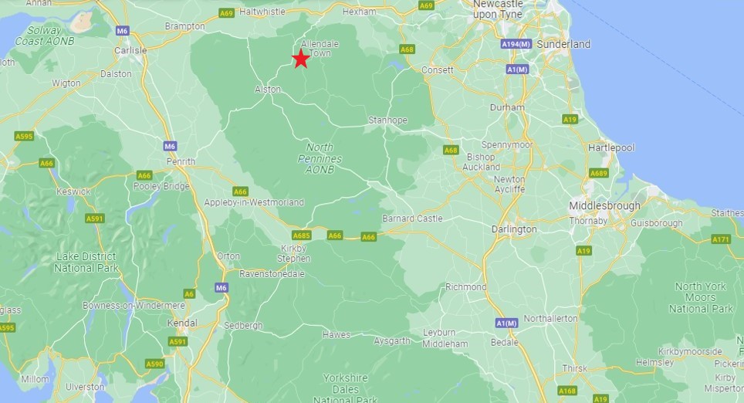Click the A595 road shield west of Penrith
Viewport: 744px width, 403px height.
tap(24, 137)
